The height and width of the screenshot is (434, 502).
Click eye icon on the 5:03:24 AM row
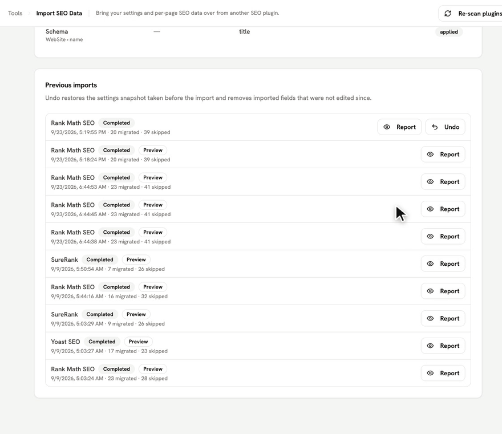click(x=430, y=373)
